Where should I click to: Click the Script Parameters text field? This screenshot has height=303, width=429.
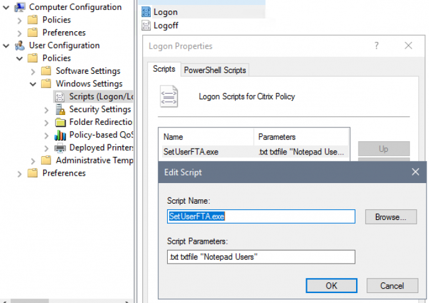coord(261,257)
